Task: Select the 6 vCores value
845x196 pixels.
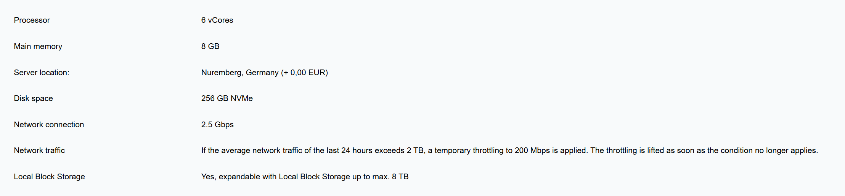Action: tap(217, 20)
